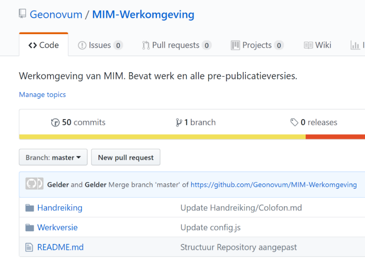Click the Pull requests counter badge 0

click(207, 45)
